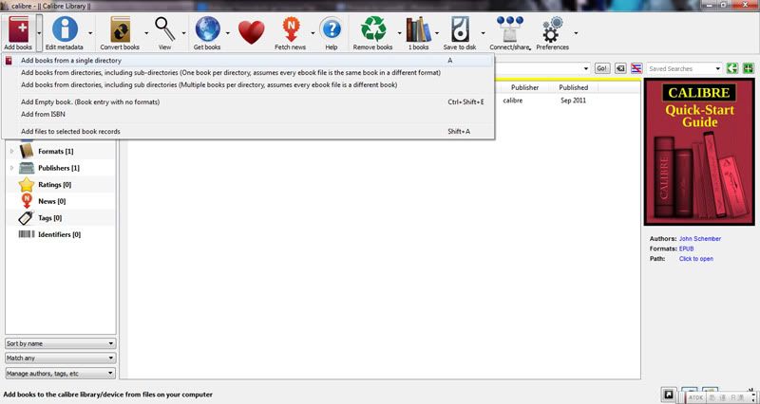760x404 pixels.
Task: Select the Ratings [0] tree item
Action: pyautogui.click(x=55, y=184)
